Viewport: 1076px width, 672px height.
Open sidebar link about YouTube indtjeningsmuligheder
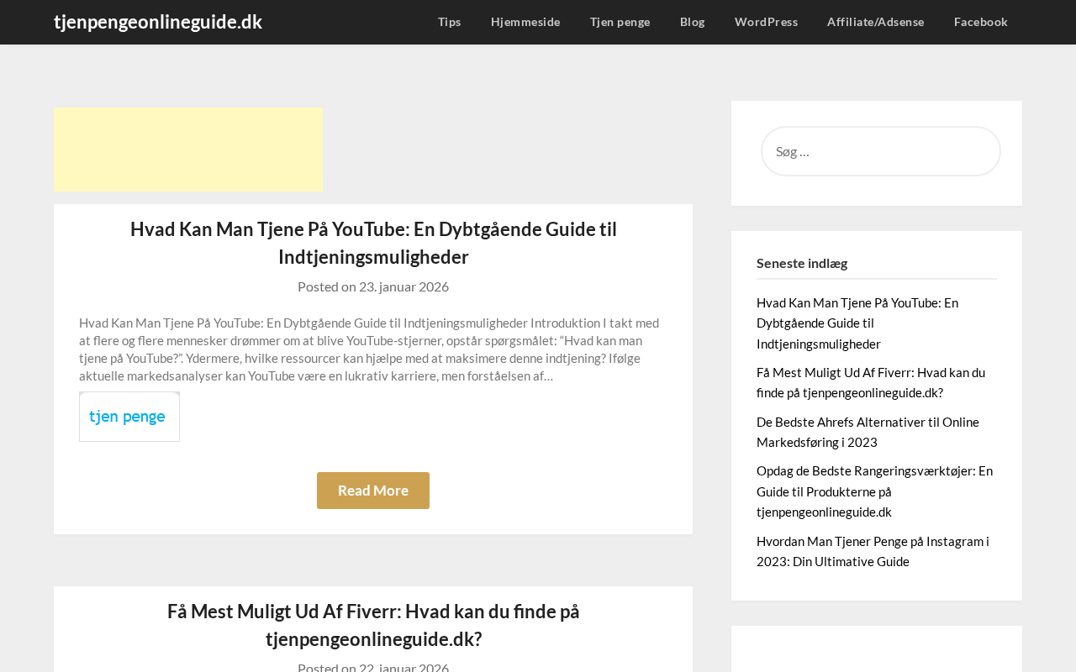857,323
